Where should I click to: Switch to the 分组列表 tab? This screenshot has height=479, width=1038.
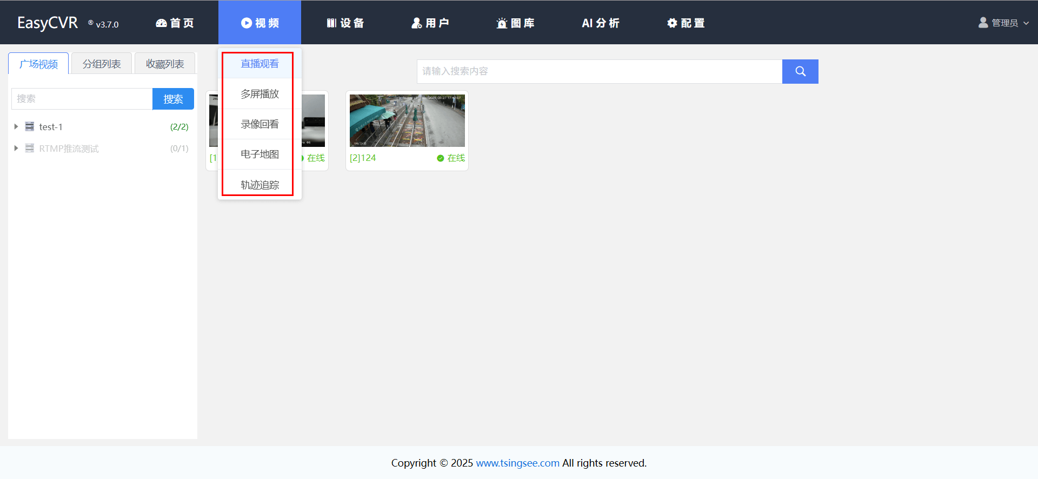point(102,64)
